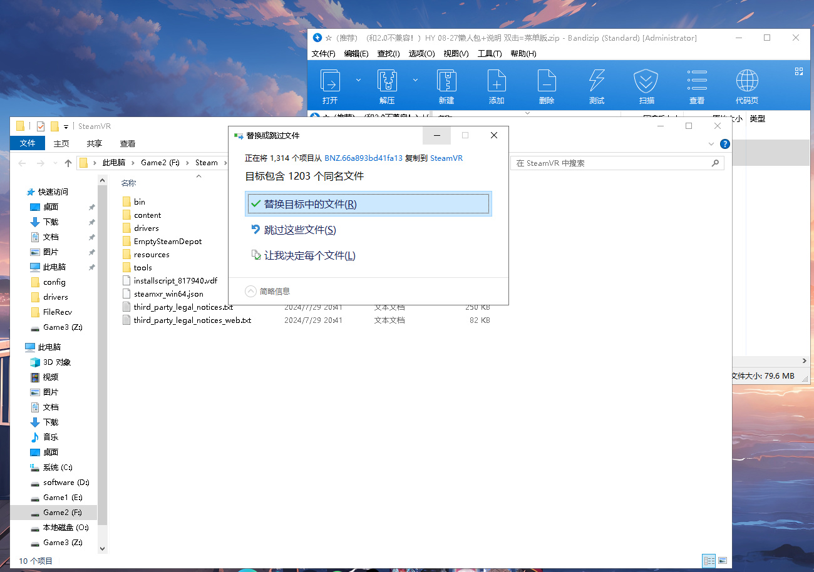The height and width of the screenshot is (572, 814).
Task: Switch to details view in Explorer status bar
Action: click(x=709, y=561)
